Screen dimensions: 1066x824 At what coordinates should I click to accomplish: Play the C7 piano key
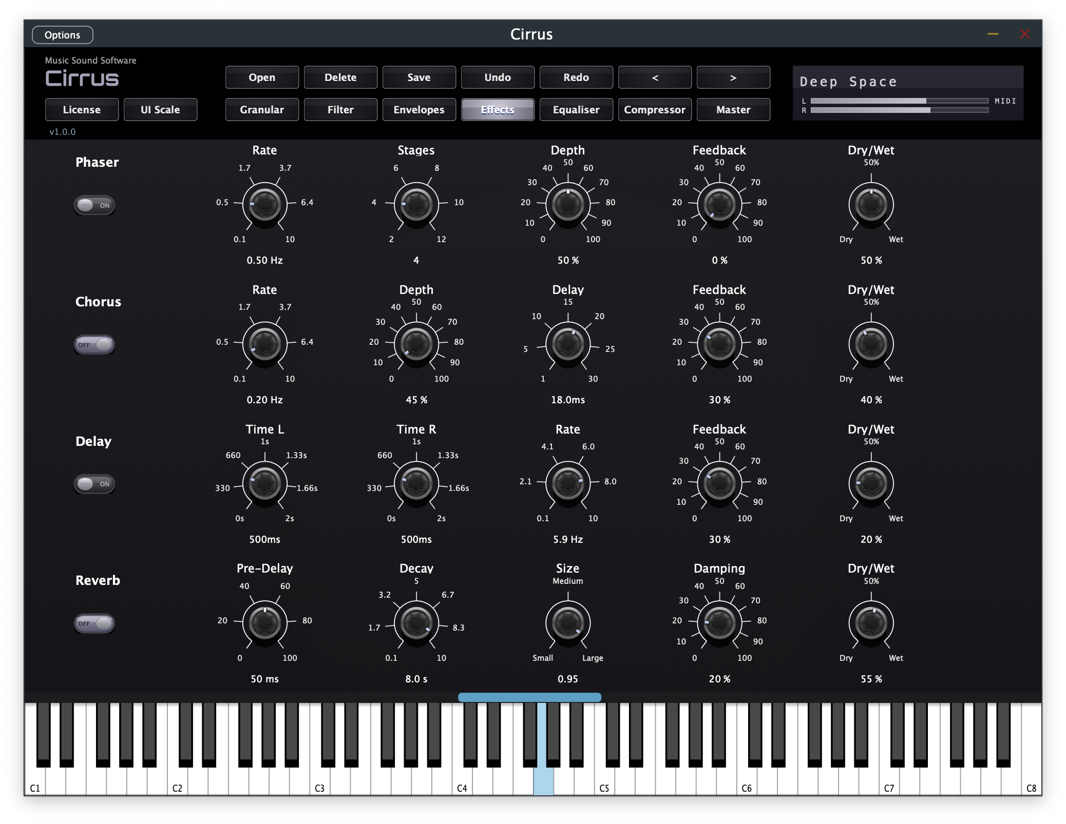pyautogui.click(x=889, y=782)
